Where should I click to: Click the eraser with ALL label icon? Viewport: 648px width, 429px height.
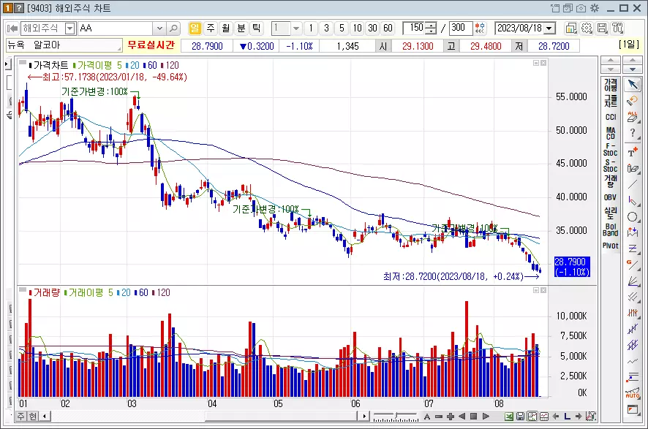[633, 117]
